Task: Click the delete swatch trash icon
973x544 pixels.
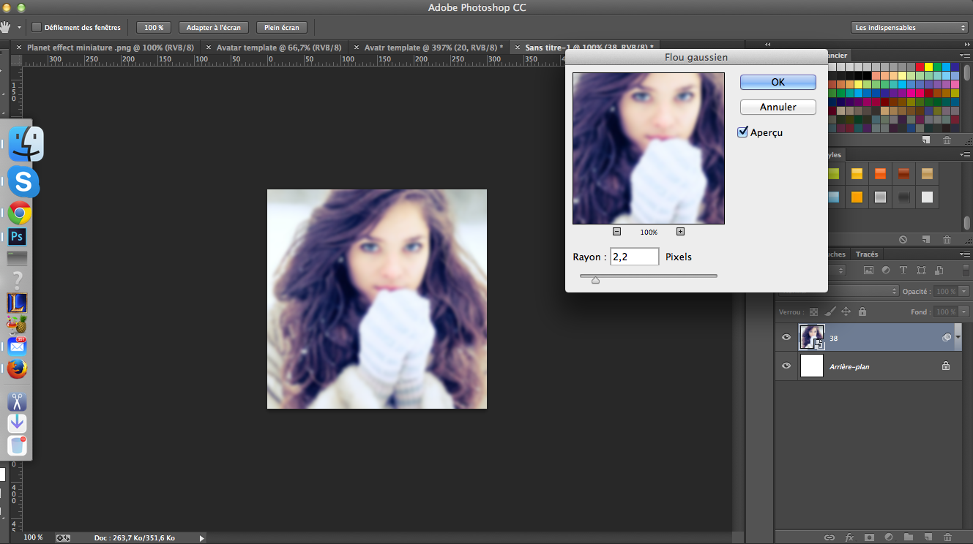Action: [947, 140]
